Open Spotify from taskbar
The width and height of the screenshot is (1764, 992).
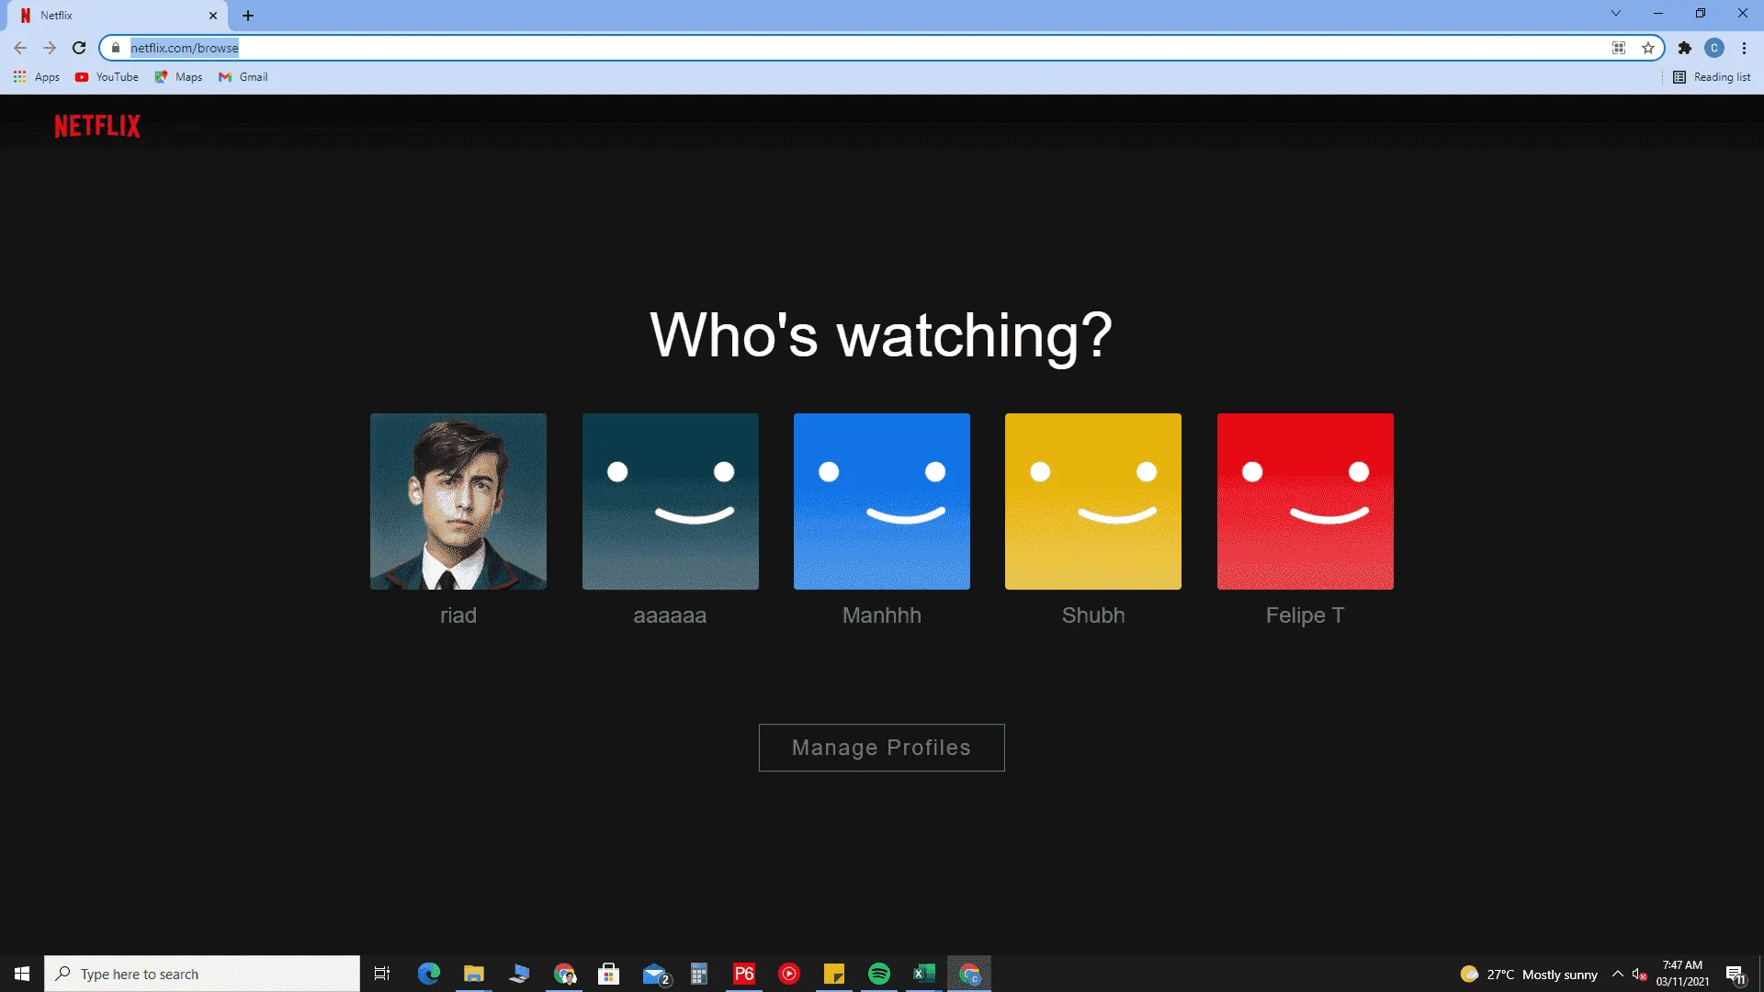click(x=879, y=974)
